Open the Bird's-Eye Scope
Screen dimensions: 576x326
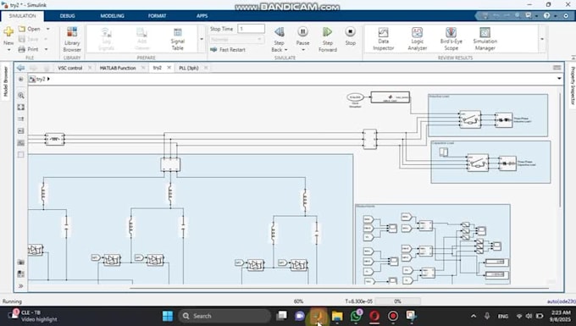click(451, 39)
